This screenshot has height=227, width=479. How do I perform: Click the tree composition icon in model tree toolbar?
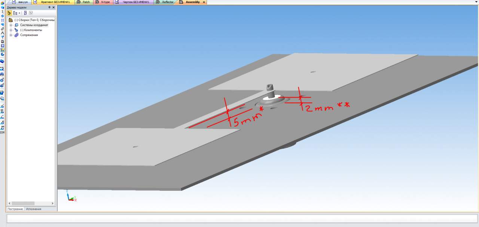pos(15,13)
